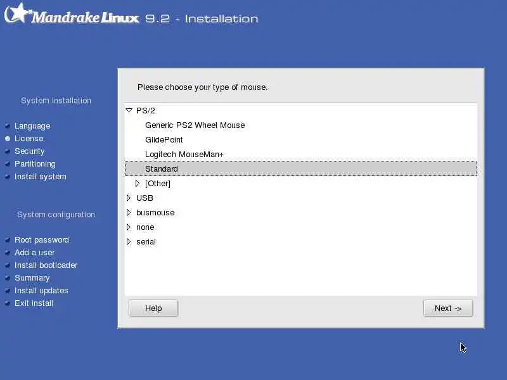Click the System configuration heading
The image size is (507, 380).
56,215
